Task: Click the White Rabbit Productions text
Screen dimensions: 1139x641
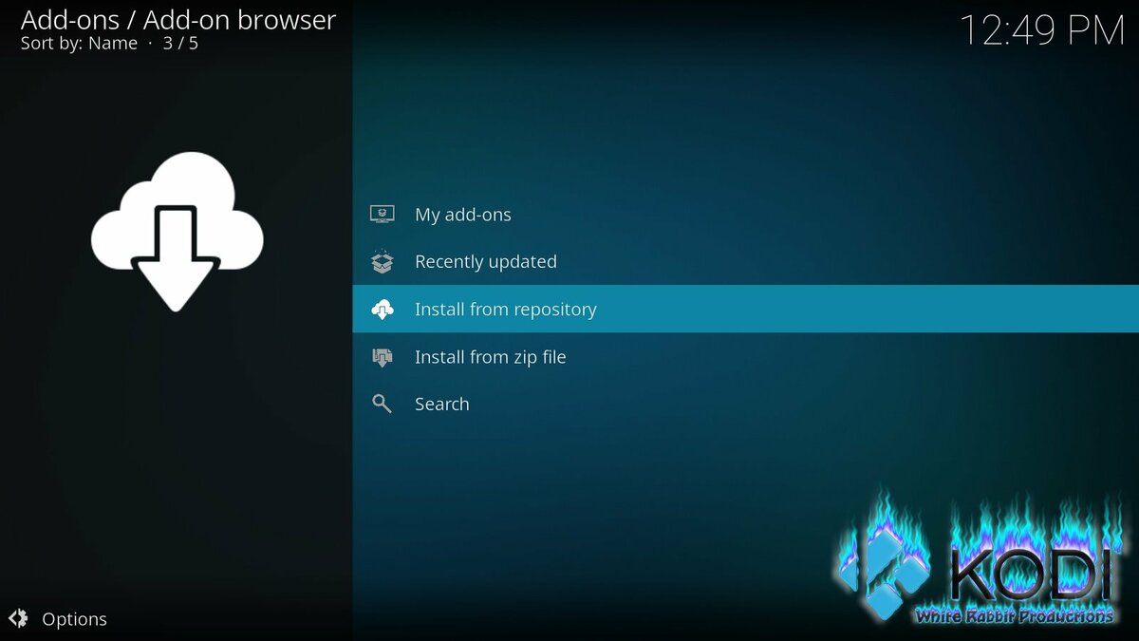Action: 1013,616
